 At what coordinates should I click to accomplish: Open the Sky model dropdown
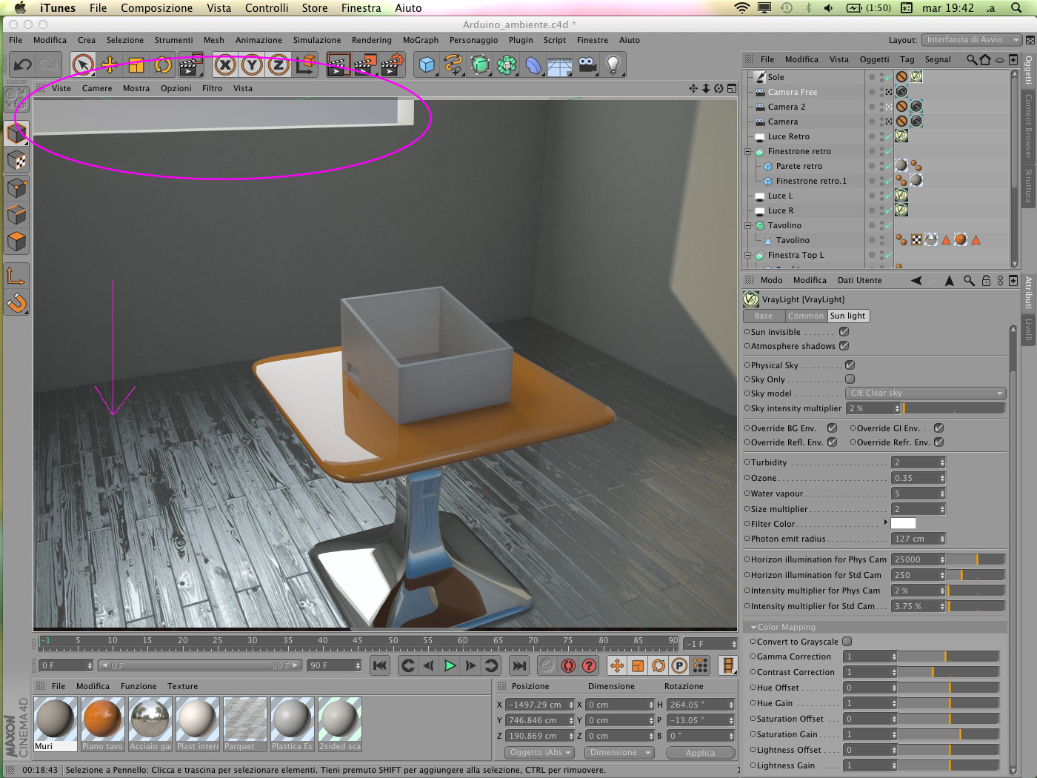click(x=926, y=393)
